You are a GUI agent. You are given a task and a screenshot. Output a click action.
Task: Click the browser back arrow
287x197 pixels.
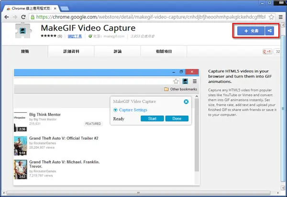pyautogui.click(x=7, y=17)
